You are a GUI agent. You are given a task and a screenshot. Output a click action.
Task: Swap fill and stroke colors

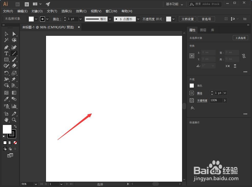tap(15, 126)
